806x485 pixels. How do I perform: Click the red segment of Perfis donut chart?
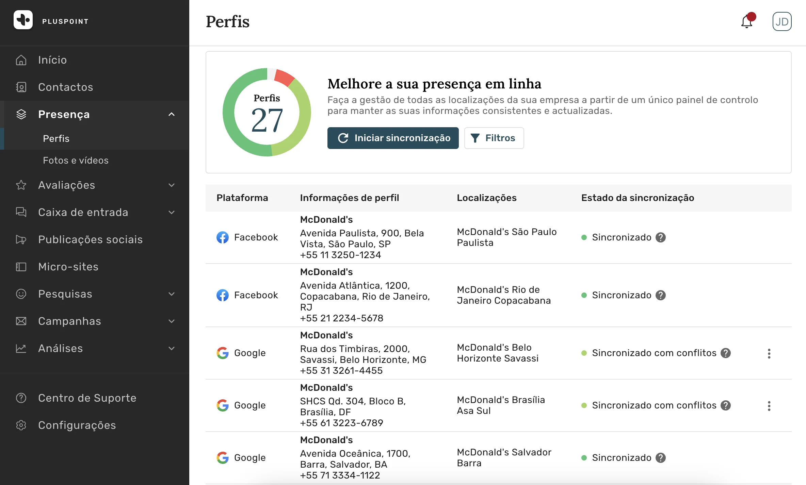285,77
